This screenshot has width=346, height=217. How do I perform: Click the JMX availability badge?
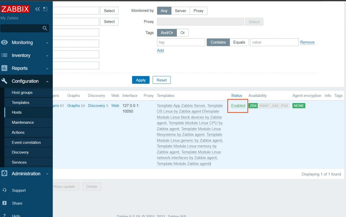click(275, 106)
